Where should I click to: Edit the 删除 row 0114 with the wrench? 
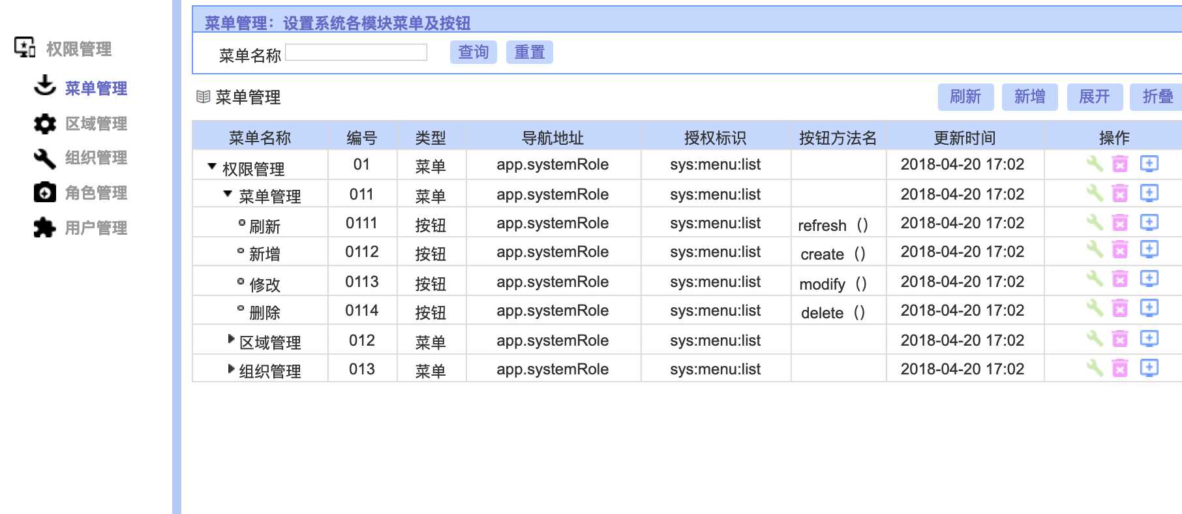[x=1094, y=308]
